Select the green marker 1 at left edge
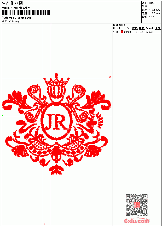Screen dimensions: 162x226 [3, 115]
